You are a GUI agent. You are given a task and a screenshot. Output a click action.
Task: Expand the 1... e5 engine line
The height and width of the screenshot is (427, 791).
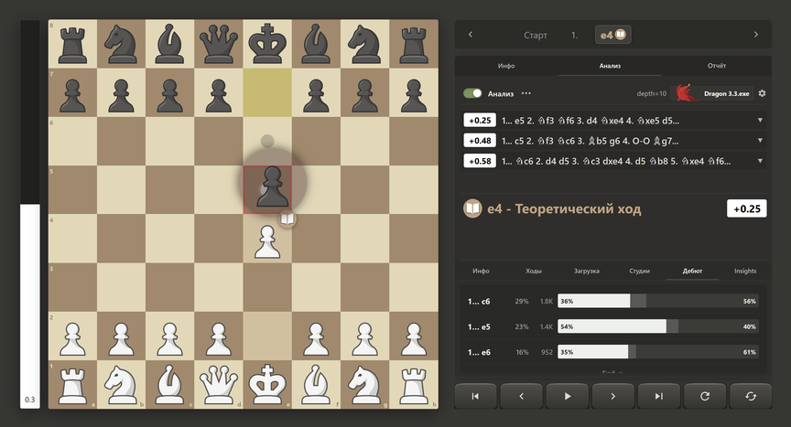[760, 121]
